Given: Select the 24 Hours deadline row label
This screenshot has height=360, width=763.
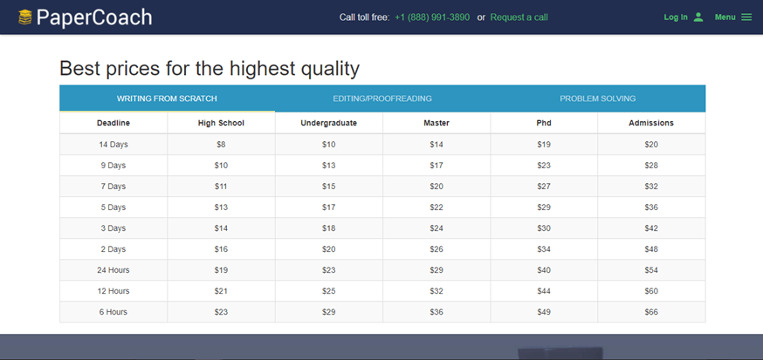Looking at the screenshot, I should [113, 270].
